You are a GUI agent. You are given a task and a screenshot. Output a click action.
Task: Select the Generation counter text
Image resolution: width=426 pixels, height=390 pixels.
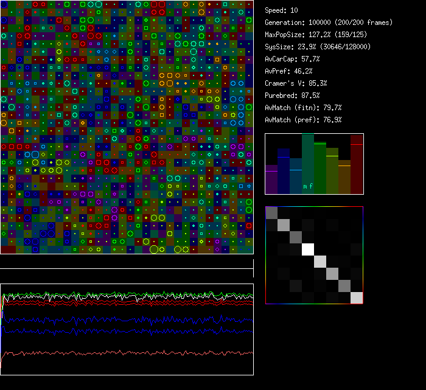[x=329, y=23]
